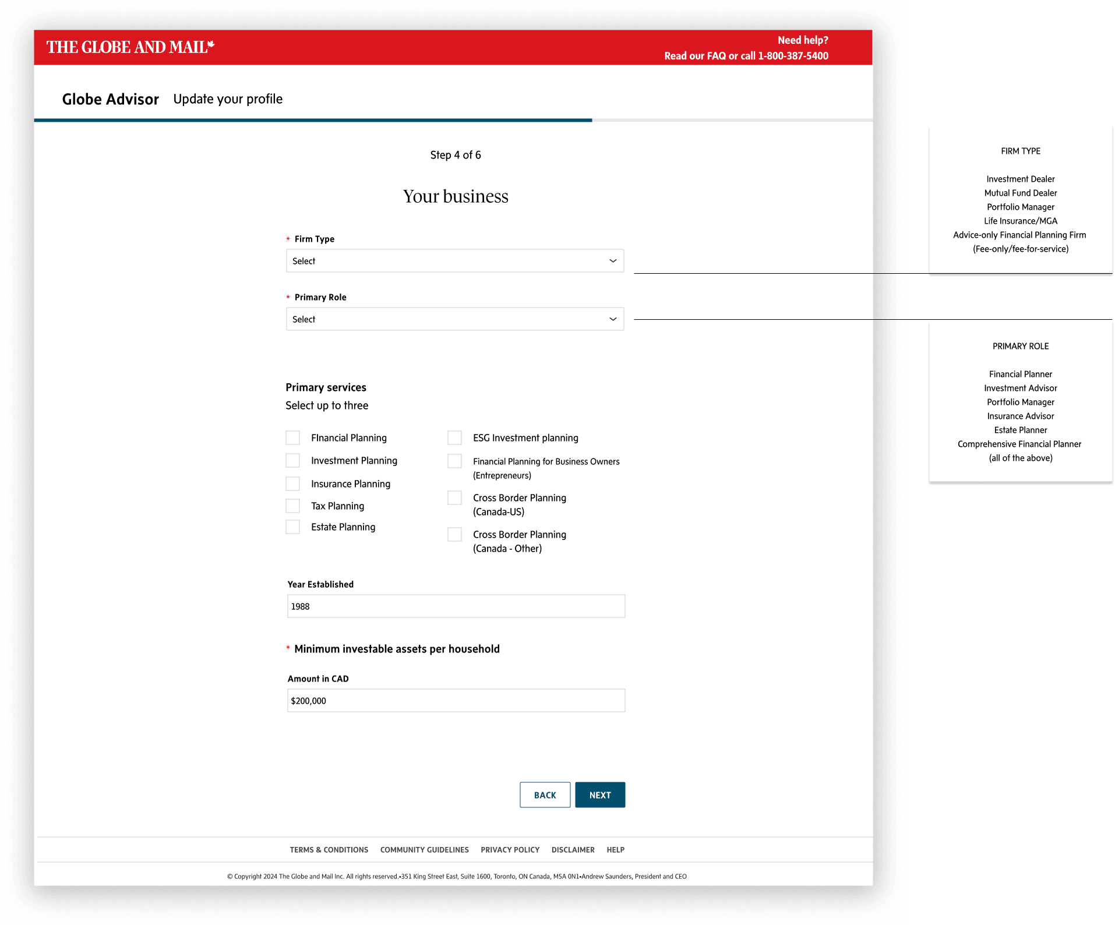Click the Community Guidelines footer link
The width and height of the screenshot is (1115, 925).
[x=425, y=850]
